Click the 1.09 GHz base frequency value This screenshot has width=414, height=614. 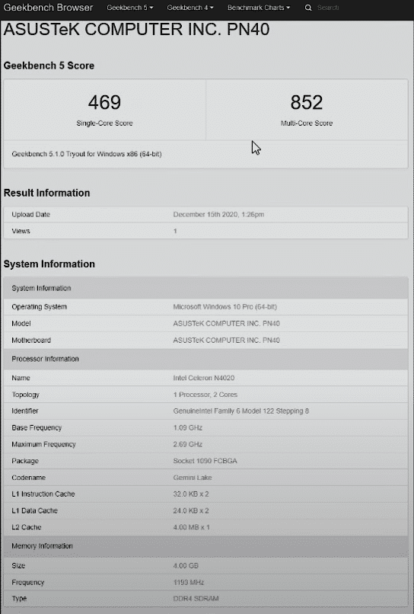pos(188,427)
